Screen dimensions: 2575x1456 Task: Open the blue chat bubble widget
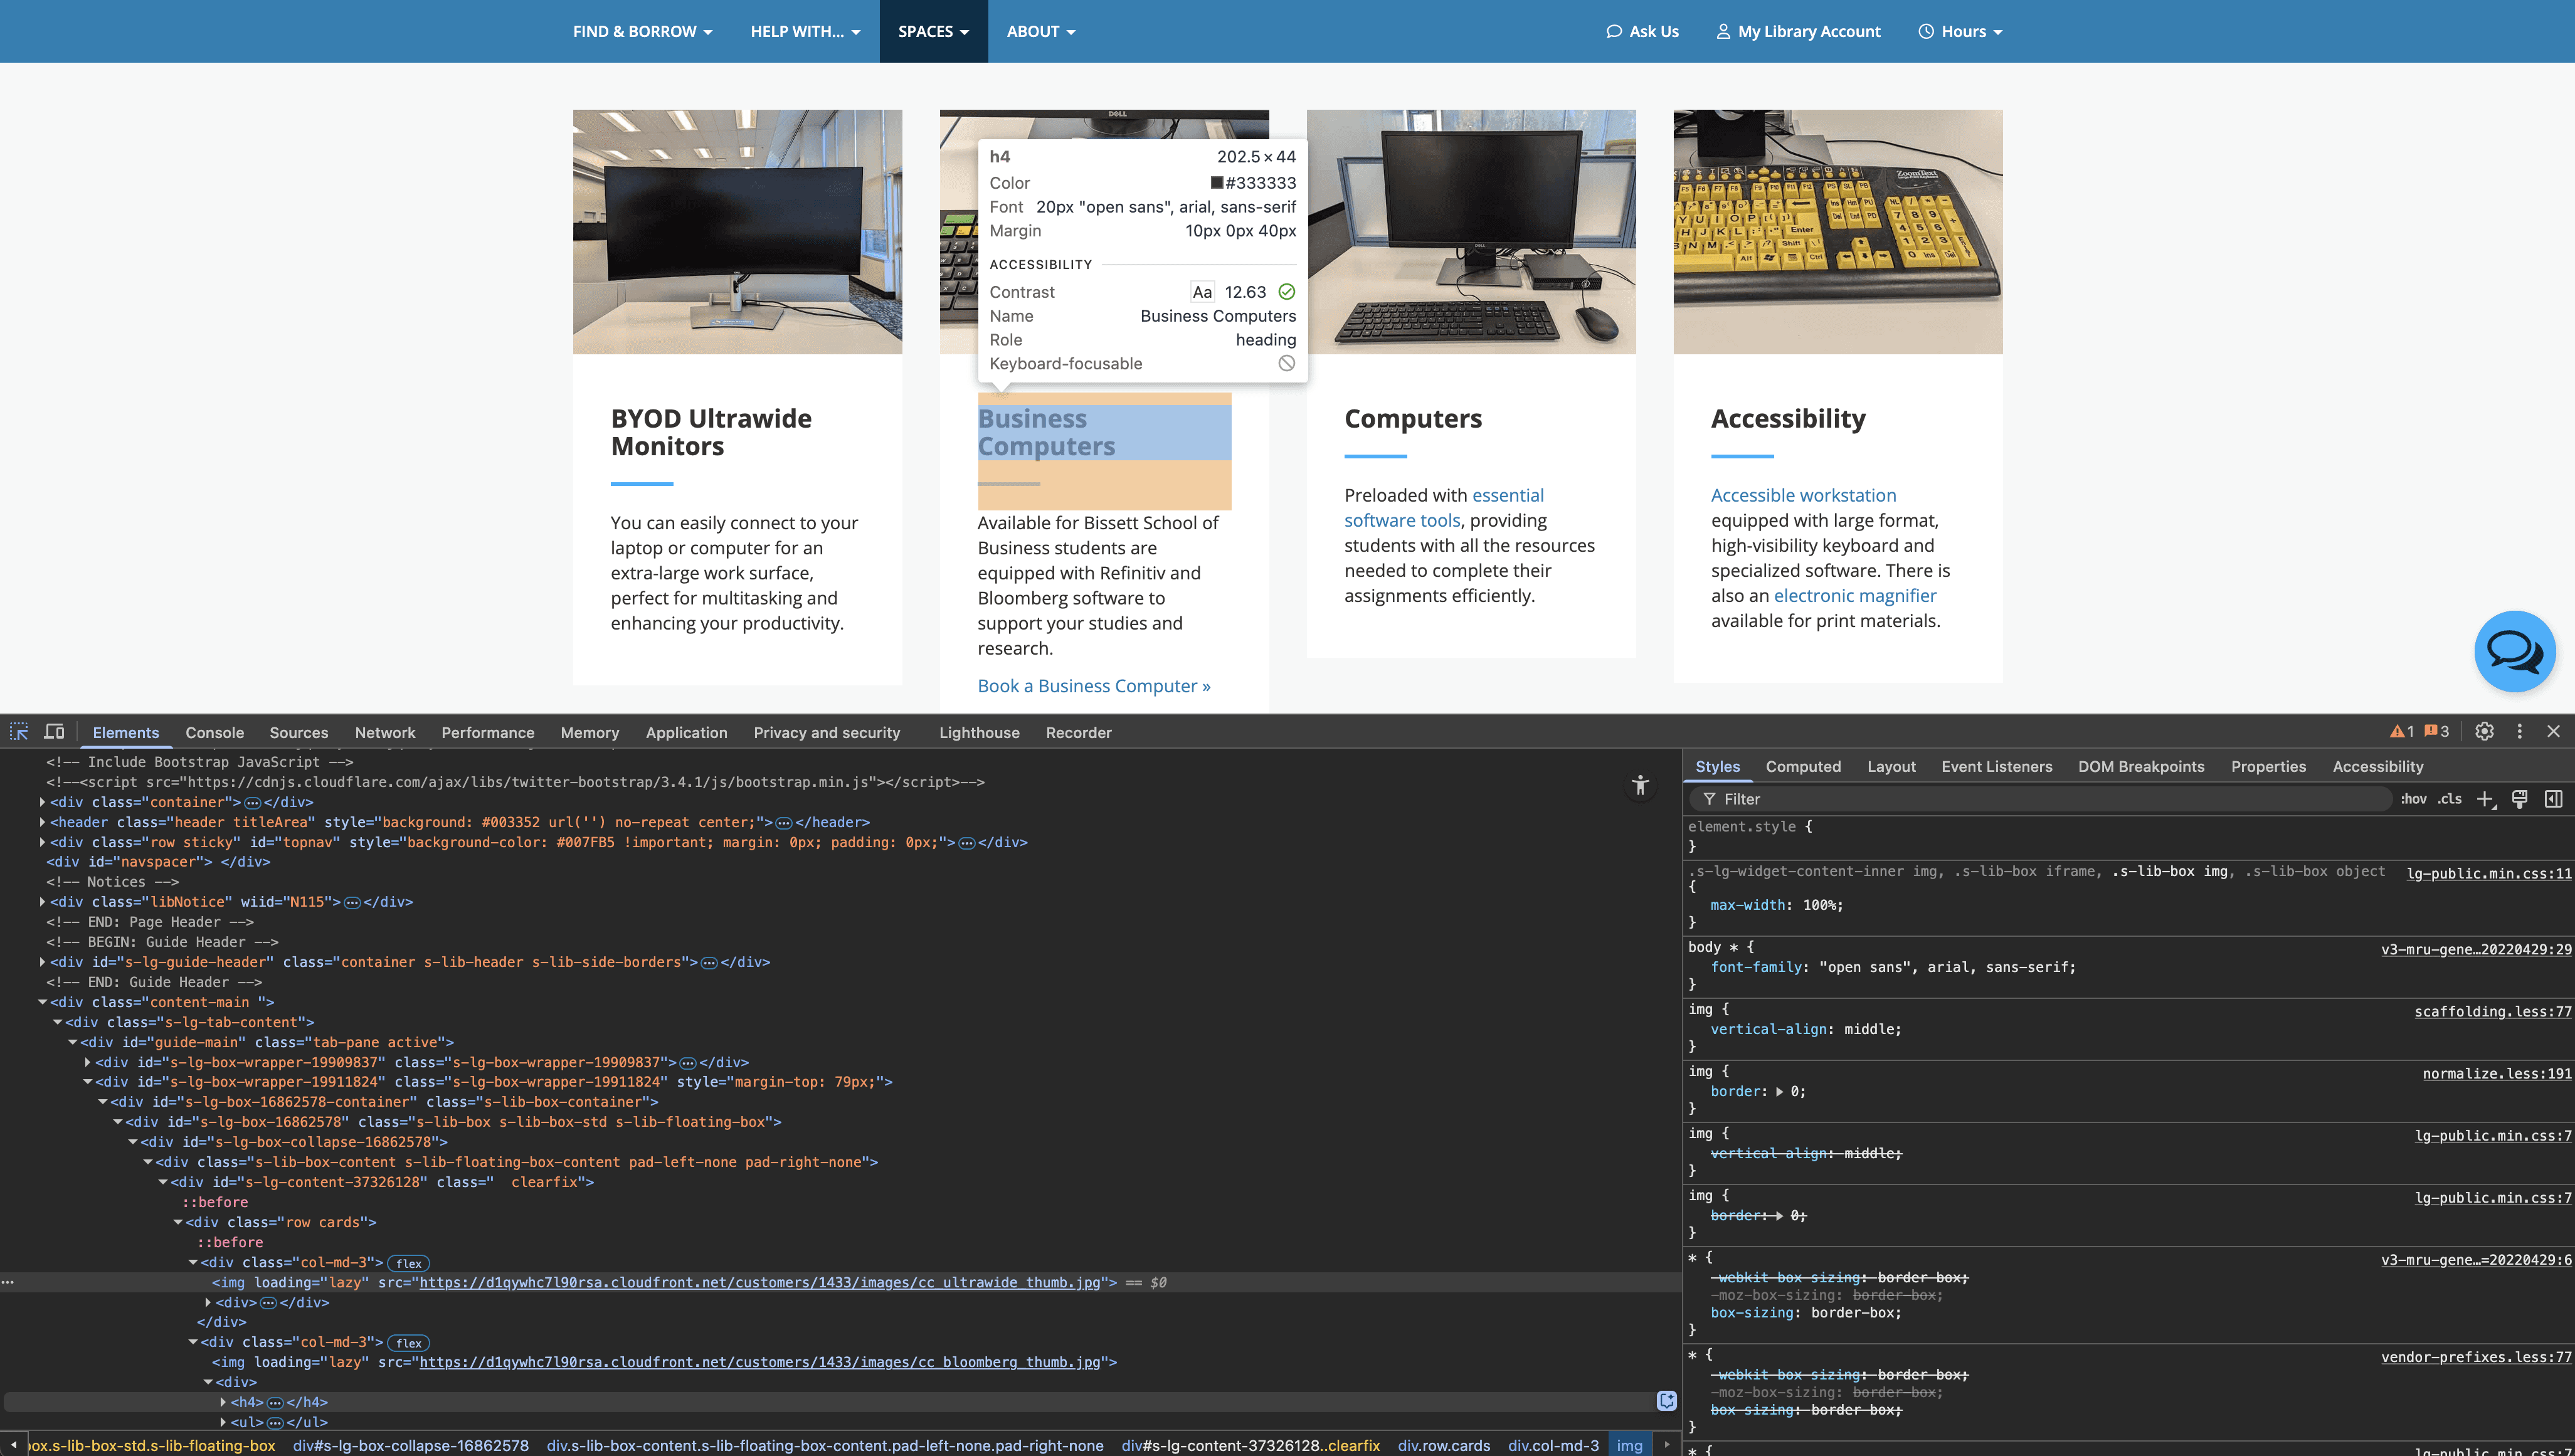(2514, 651)
